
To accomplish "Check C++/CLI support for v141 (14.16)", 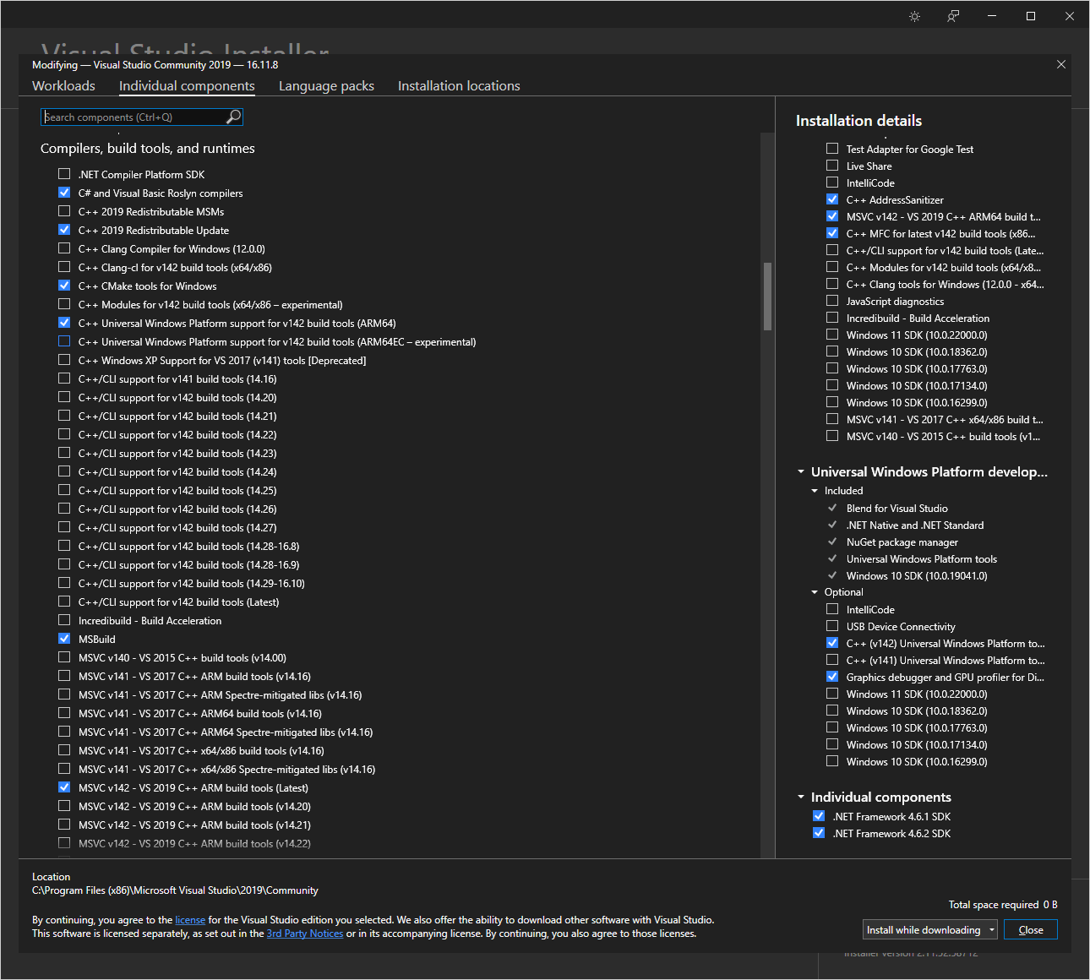I will 64,378.
